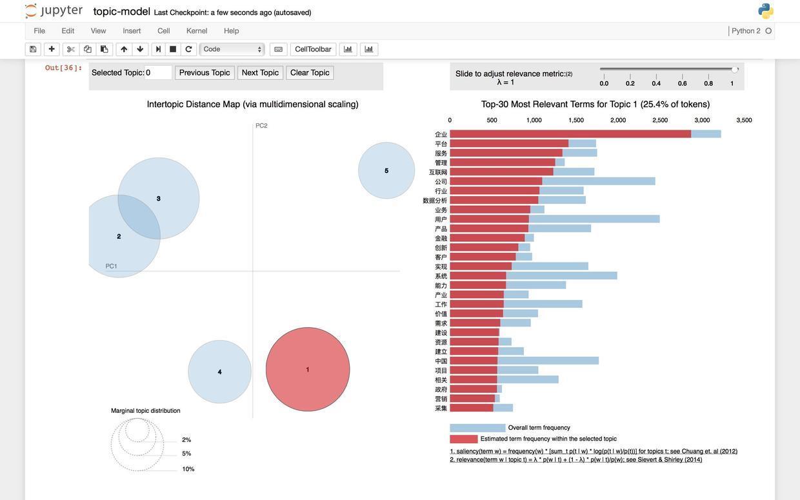
Task: Cut selected cell with scissors icon
Action: coord(71,50)
